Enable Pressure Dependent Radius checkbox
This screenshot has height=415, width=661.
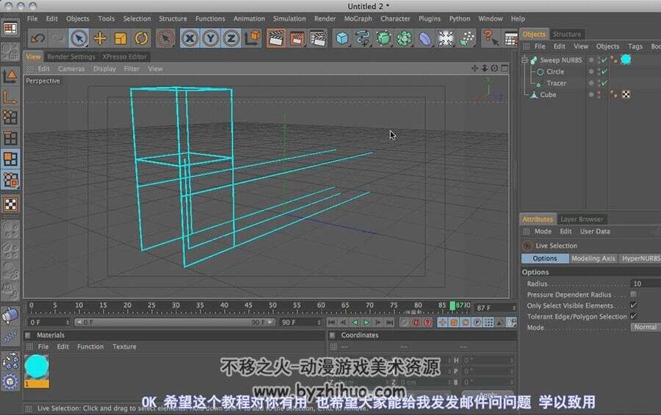(x=634, y=294)
